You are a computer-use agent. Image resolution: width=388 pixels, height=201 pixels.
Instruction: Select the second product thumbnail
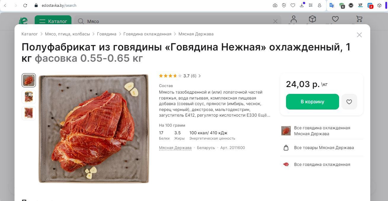tap(29, 97)
